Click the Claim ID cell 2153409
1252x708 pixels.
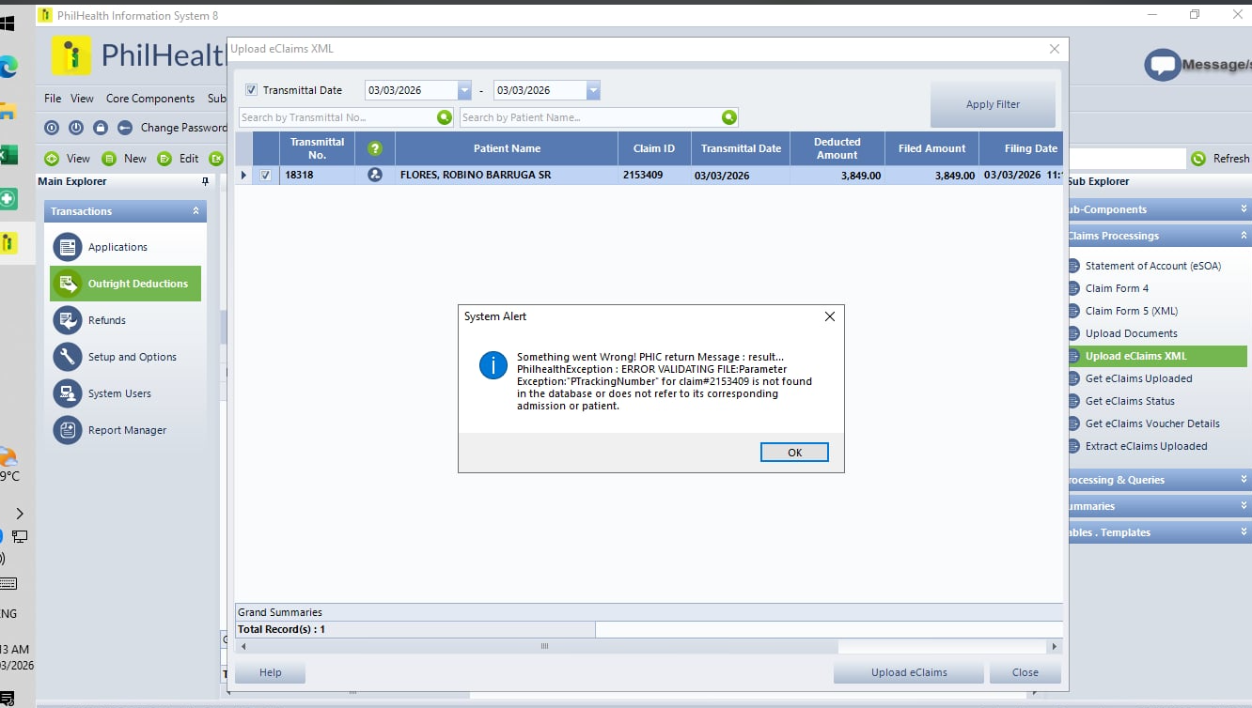[654, 175]
